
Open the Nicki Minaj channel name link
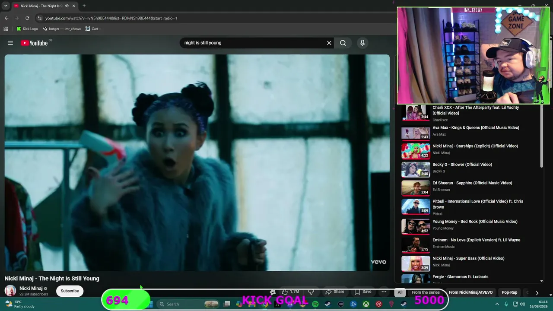(x=31, y=288)
